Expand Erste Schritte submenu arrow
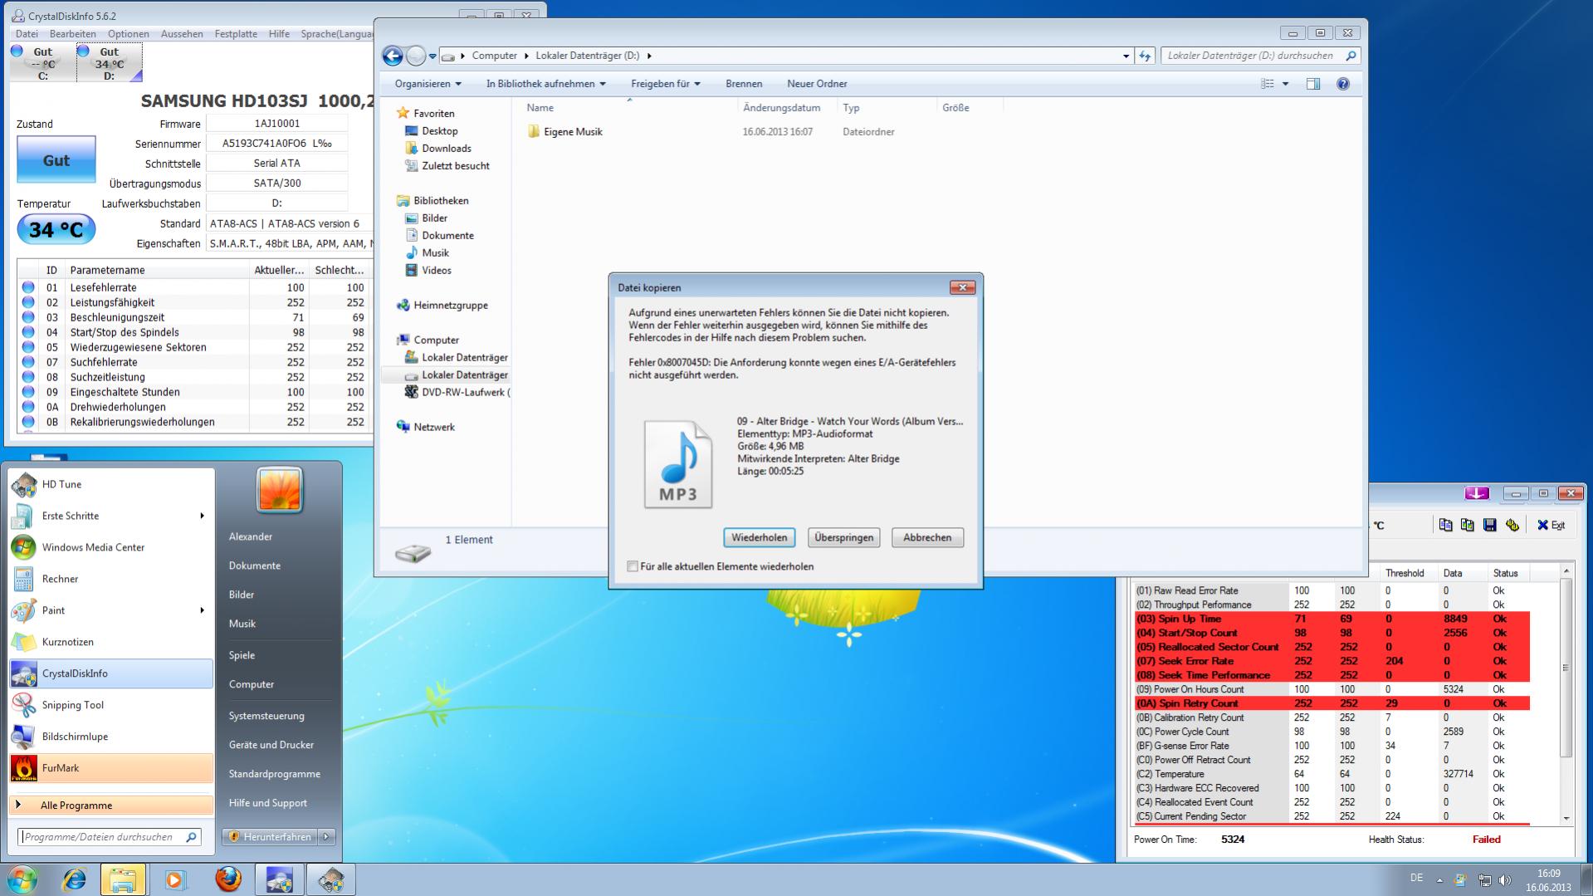 [x=202, y=516]
